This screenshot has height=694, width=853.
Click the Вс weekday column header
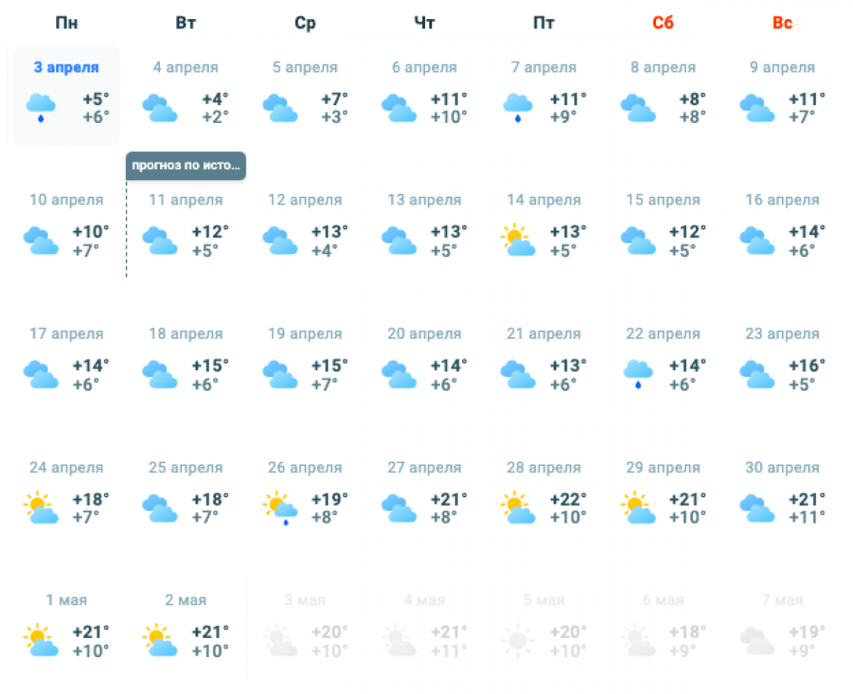[x=782, y=23]
